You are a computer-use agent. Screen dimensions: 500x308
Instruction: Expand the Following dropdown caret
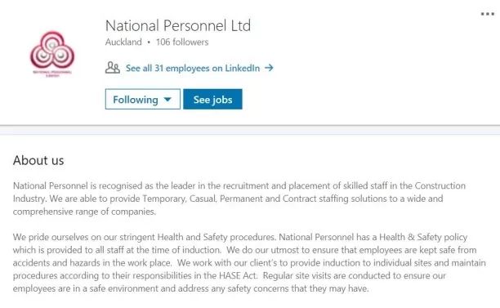pyautogui.click(x=167, y=100)
